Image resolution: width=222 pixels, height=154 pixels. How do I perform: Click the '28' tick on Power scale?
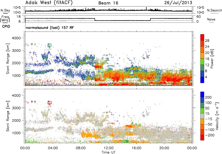[207, 41]
